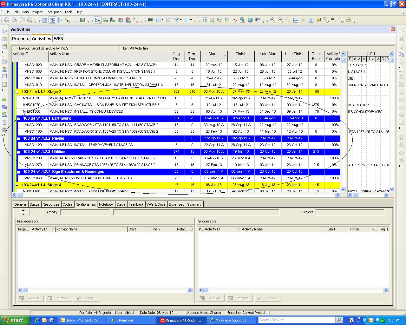Open the Columns toolbar icon
This screenshot has height=325, width=406.
point(158,20)
